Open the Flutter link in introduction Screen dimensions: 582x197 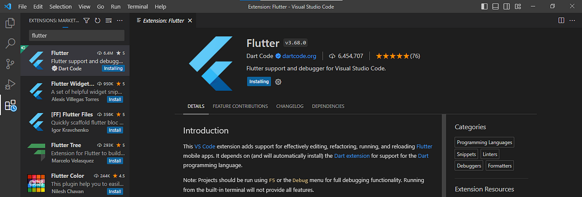tap(424, 146)
